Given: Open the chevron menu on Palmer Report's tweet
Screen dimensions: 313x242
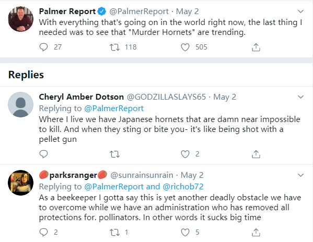Looking at the screenshot, I should click(300, 11).
